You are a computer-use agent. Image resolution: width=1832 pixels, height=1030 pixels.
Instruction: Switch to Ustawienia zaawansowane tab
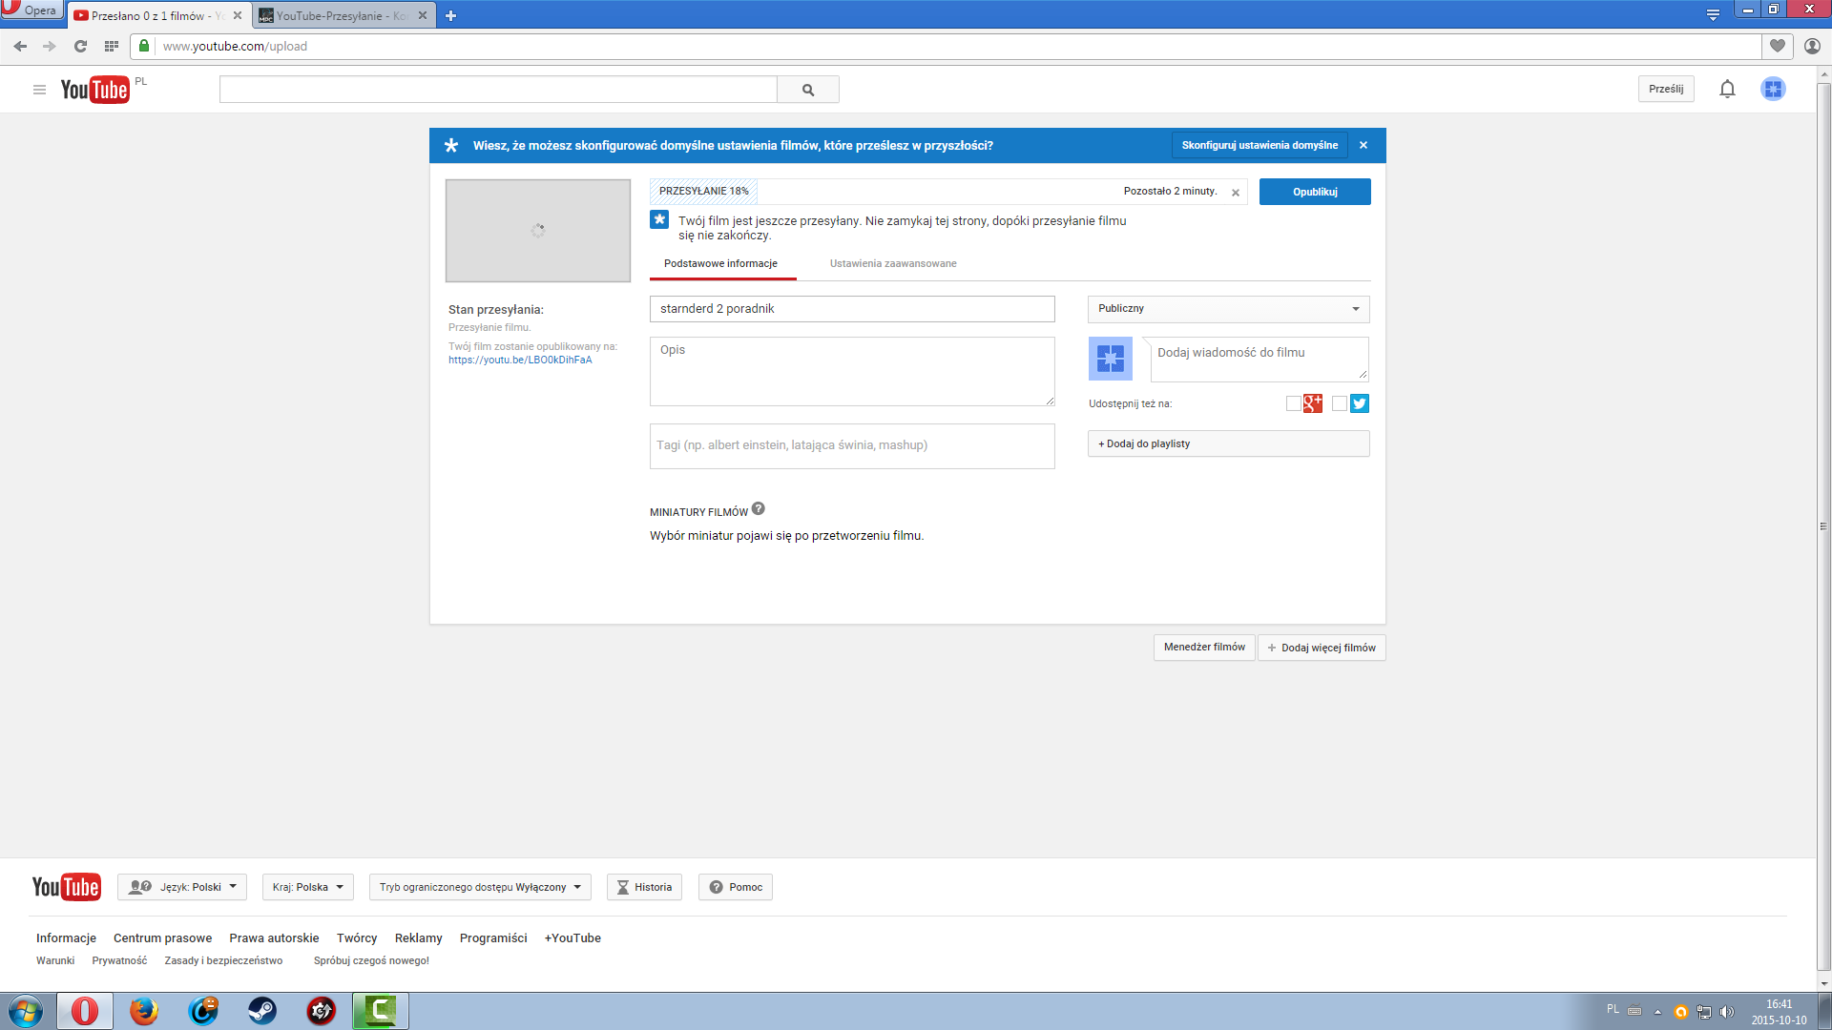pyautogui.click(x=893, y=263)
